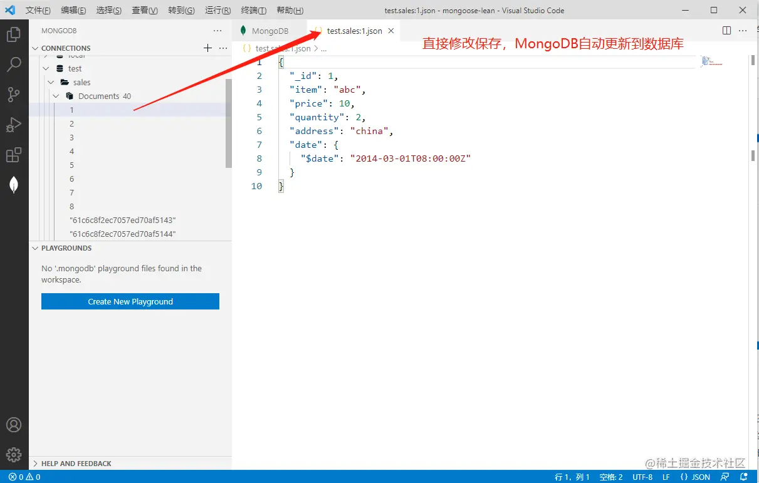Image resolution: width=759 pixels, height=483 pixels.
Task: Open the Accounts icon above settings
Action: [14, 425]
